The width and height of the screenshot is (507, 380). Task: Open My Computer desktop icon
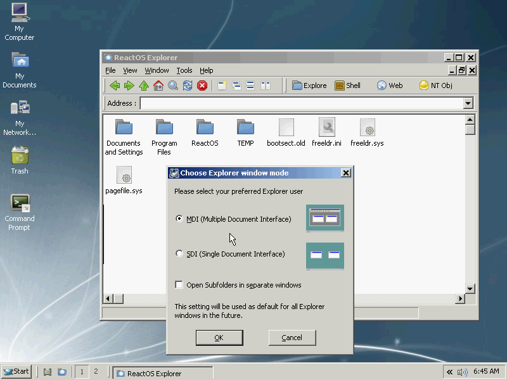[20, 22]
